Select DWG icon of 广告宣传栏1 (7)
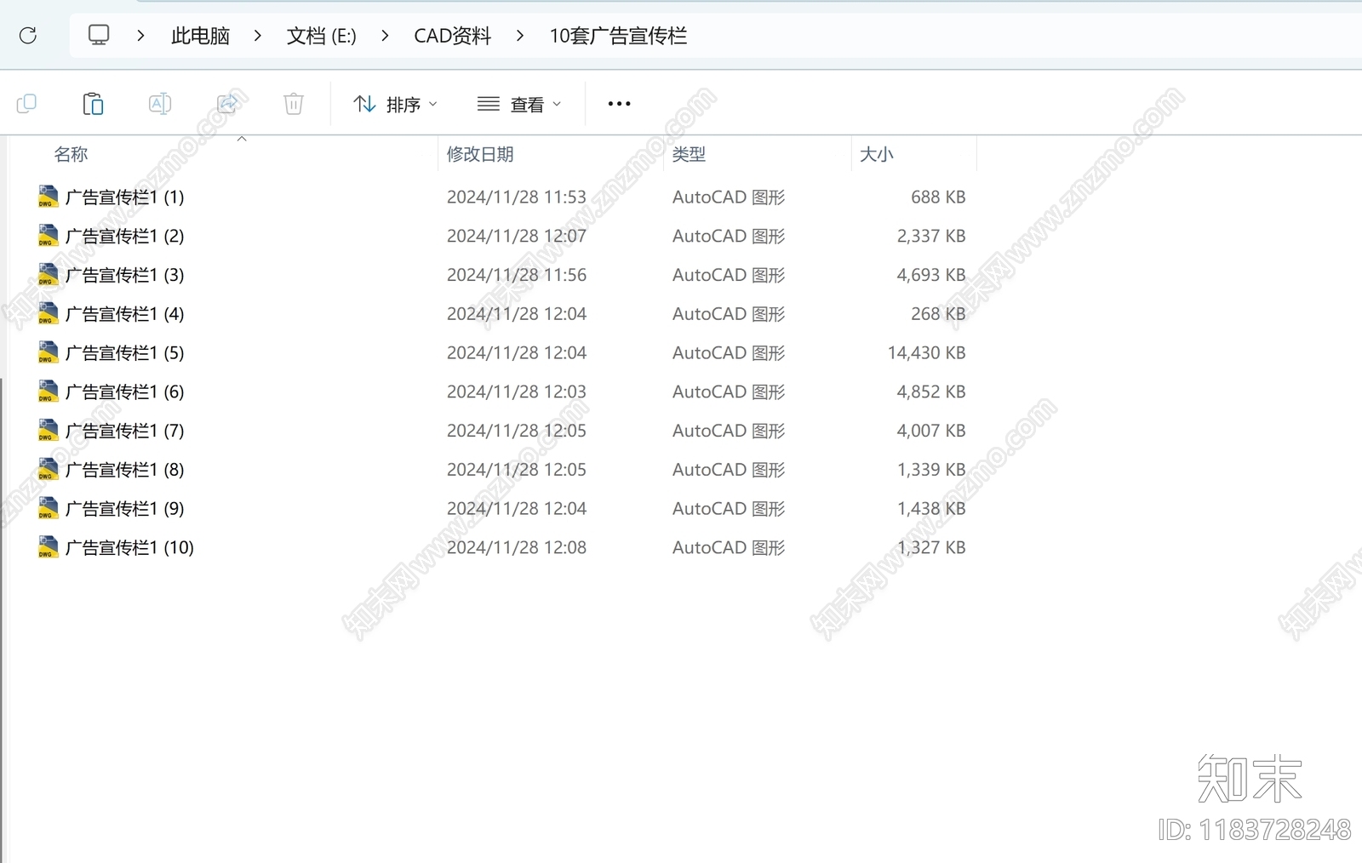This screenshot has height=863, width=1362. pos(48,431)
